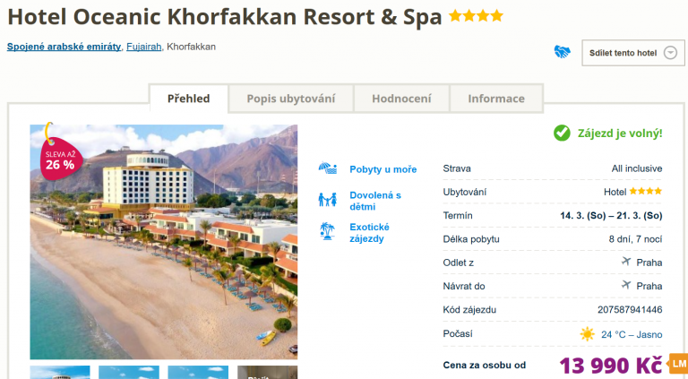Select the Informace tab
Screen dimensions: 688x379
pyautogui.click(x=496, y=99)
